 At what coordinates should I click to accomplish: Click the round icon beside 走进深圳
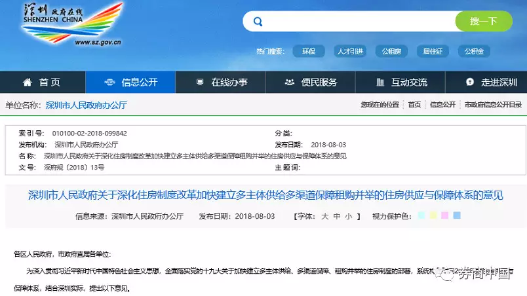470,82
